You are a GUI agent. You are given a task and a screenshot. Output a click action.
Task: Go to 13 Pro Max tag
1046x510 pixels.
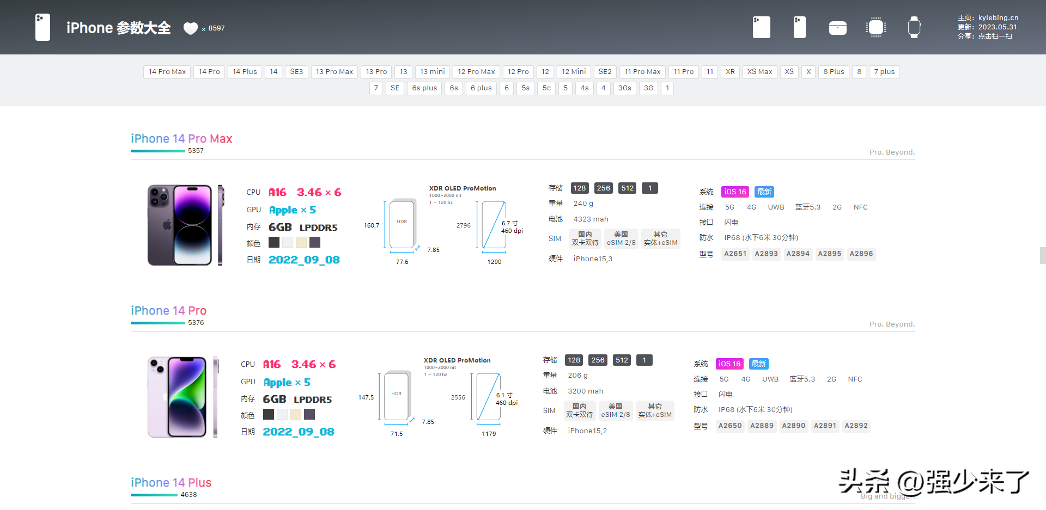(x=335, y=72)
